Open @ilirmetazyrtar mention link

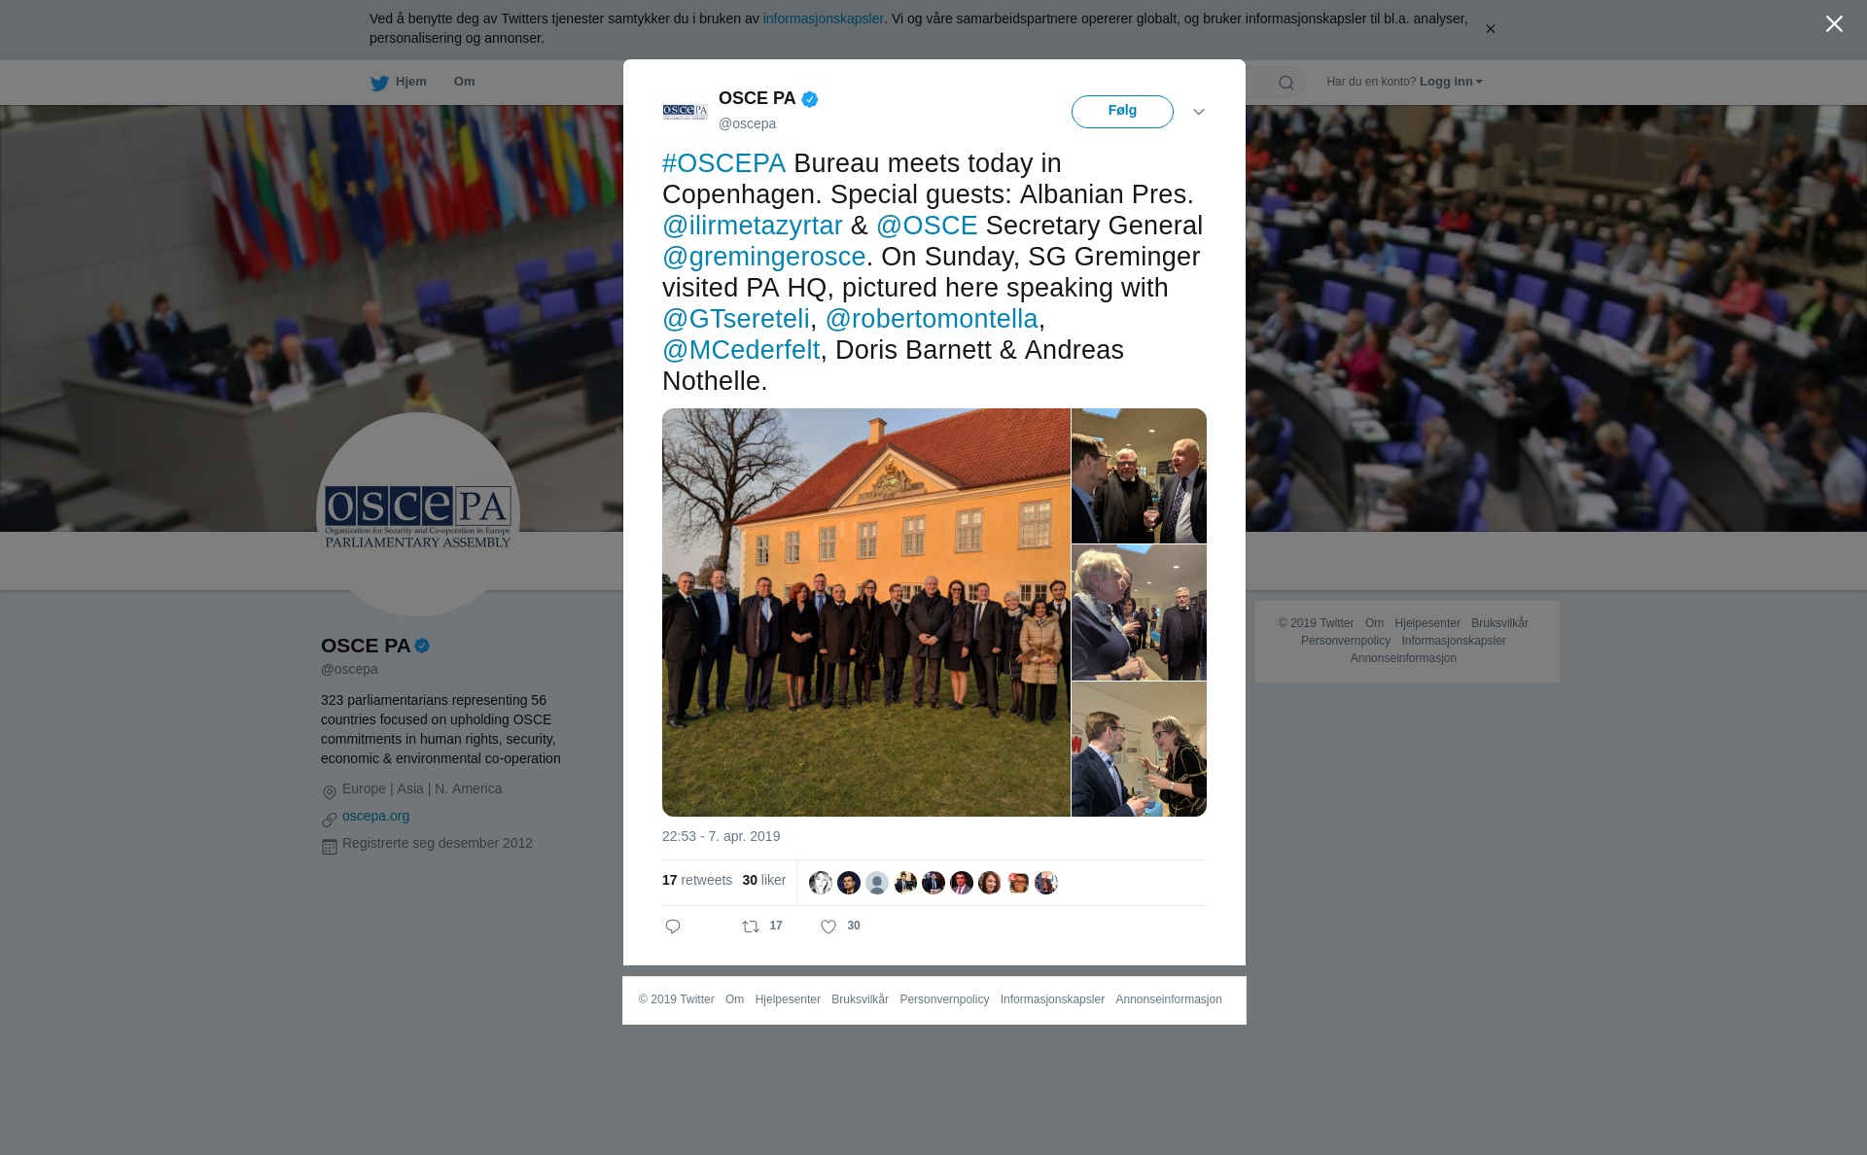(753, 226)
